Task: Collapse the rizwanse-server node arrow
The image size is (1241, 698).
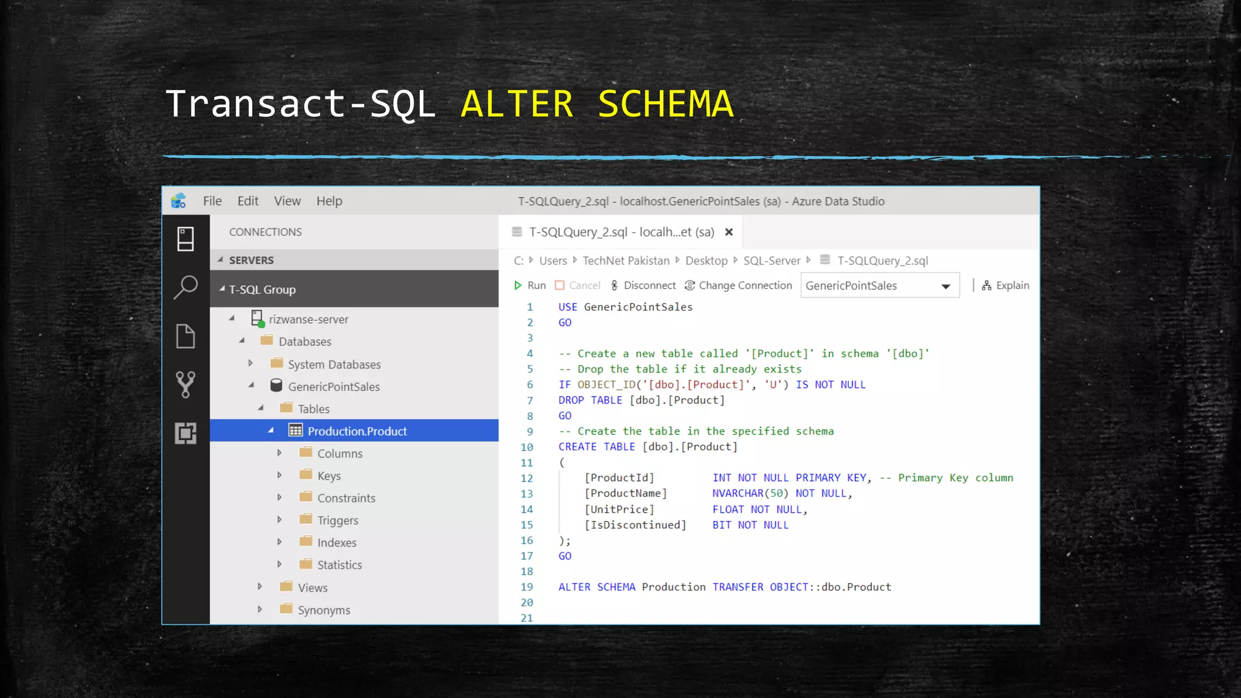Action: 231,318
